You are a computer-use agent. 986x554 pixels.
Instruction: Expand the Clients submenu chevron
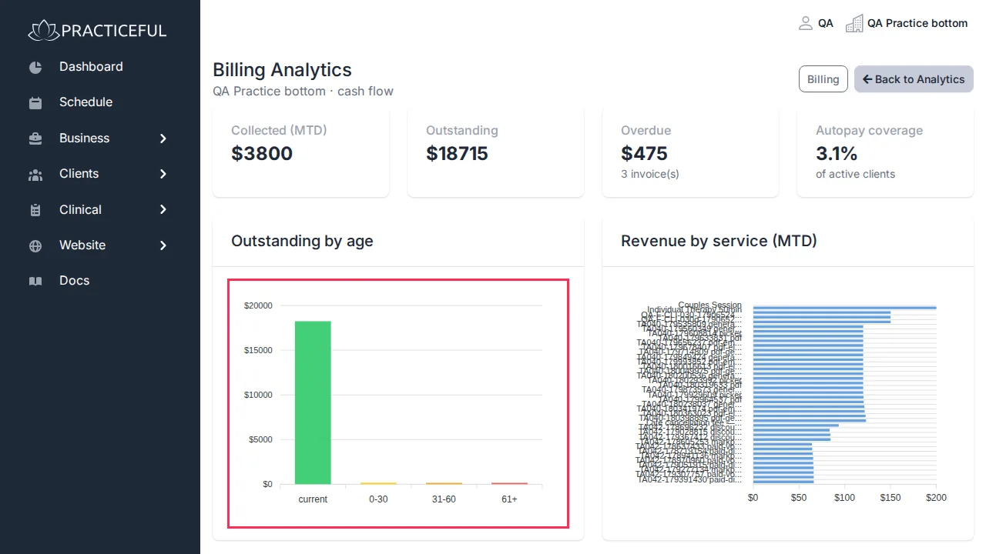pyautogui.click(x=163, y=174)
